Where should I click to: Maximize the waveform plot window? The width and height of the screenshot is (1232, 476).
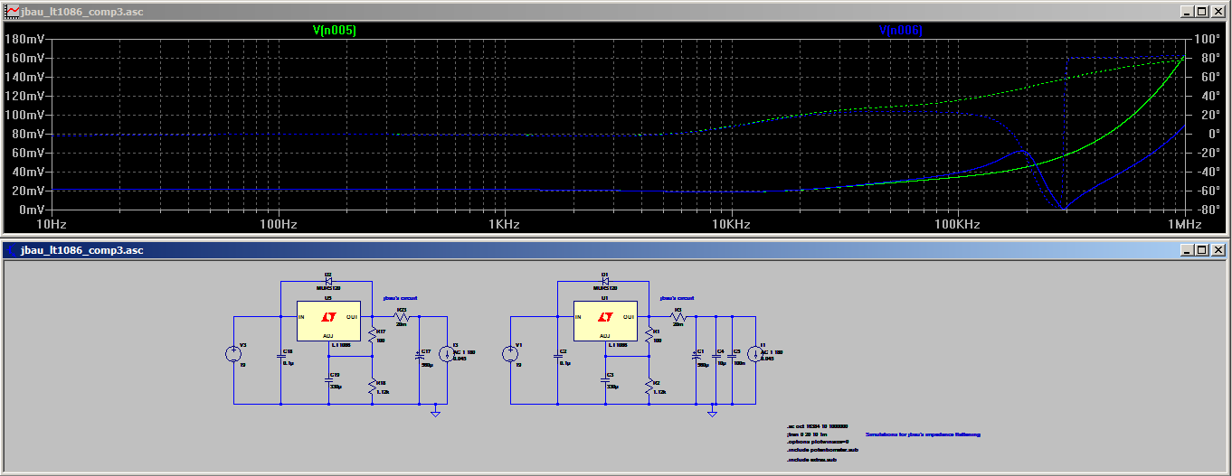[x=1202, y=12]
